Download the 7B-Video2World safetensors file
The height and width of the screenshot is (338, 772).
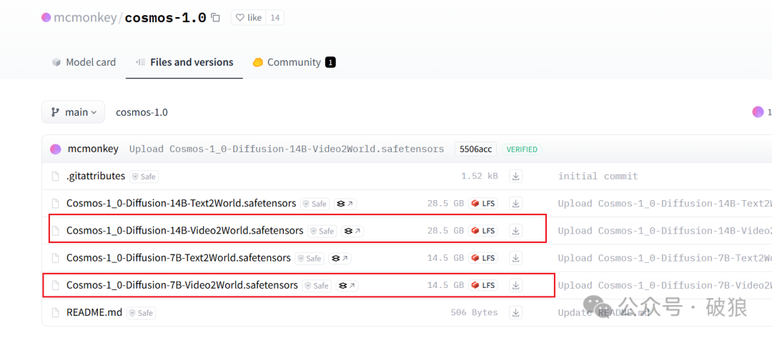(515, 285)
